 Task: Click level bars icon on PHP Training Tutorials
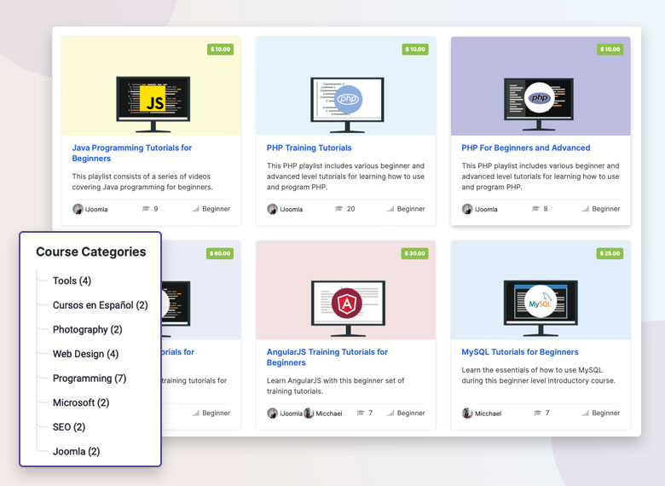click(390, 209)
